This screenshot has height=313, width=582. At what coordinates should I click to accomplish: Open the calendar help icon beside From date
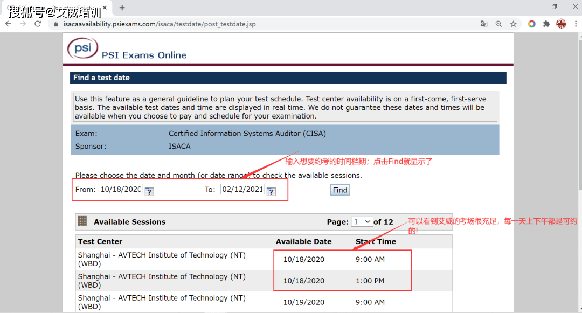point(149,191)
